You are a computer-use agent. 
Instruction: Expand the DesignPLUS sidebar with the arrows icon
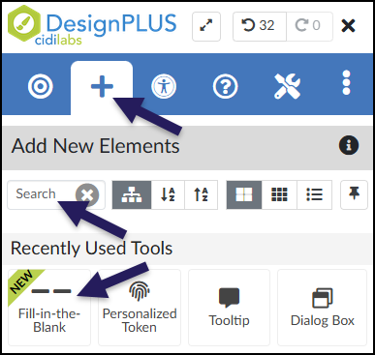[x=206, y=26]
